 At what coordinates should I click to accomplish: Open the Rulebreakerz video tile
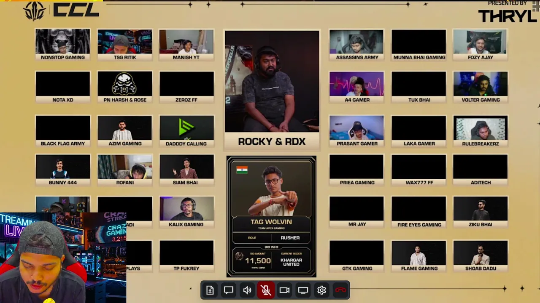[x=481, y=131]
